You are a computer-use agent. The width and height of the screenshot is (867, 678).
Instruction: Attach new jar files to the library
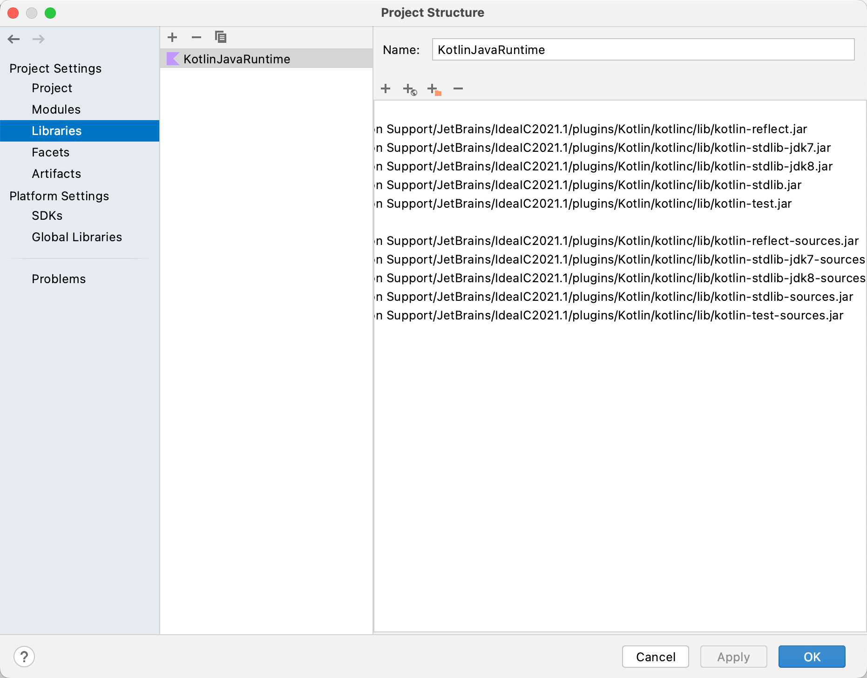(386, 88)
